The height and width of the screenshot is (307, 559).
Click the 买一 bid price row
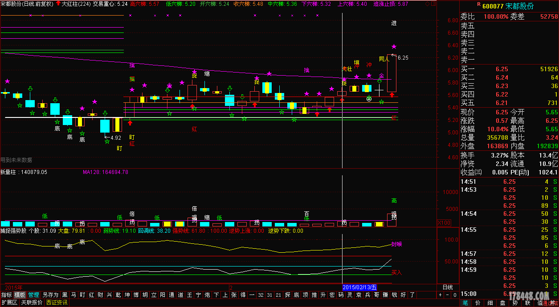click(509, 69)
